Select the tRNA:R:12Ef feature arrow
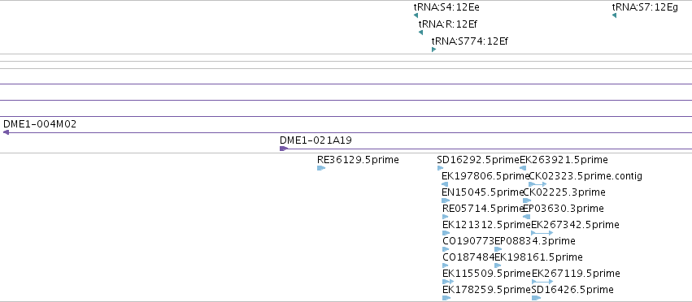The image size is (692, 302). point(420,32)
